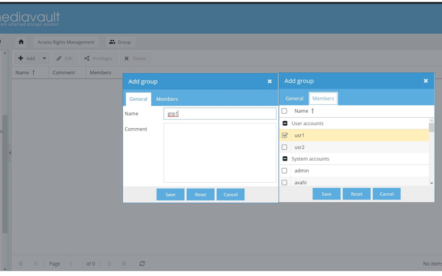Image resolution: width=442 pixels, height=276 pixels.
Task: Click the Comment column header
Action: 67,72
